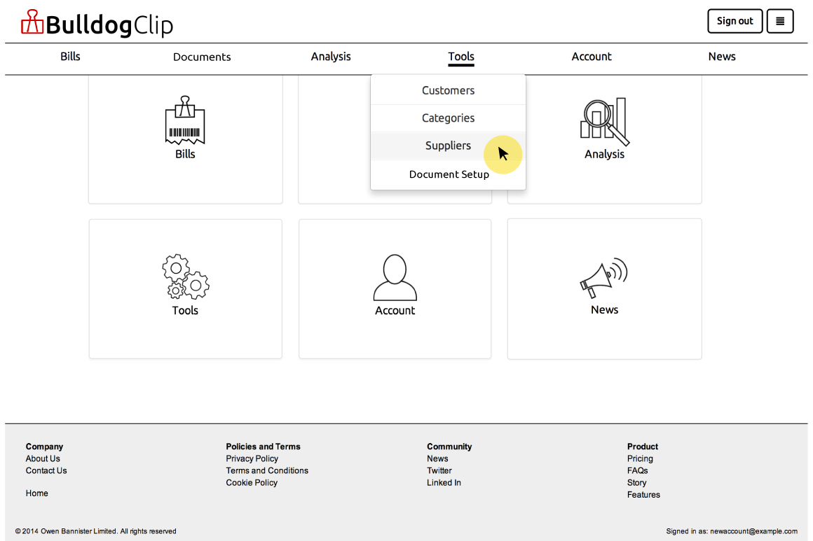Collapse the Tools dropdown in navigation bar
This screenshot has width=813, height=541.
pos(461,57)
